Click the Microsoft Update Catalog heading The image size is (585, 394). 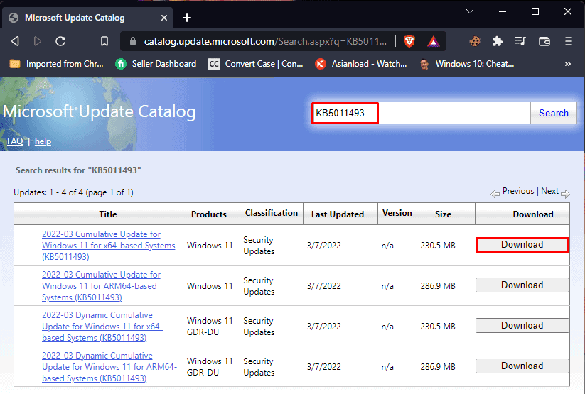[x=99, y=111]
